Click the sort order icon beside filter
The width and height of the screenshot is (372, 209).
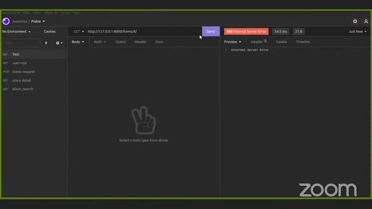pyautogui.click(x=46, y=43)
